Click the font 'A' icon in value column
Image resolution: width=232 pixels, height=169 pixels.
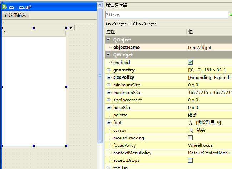coord(191,123)
